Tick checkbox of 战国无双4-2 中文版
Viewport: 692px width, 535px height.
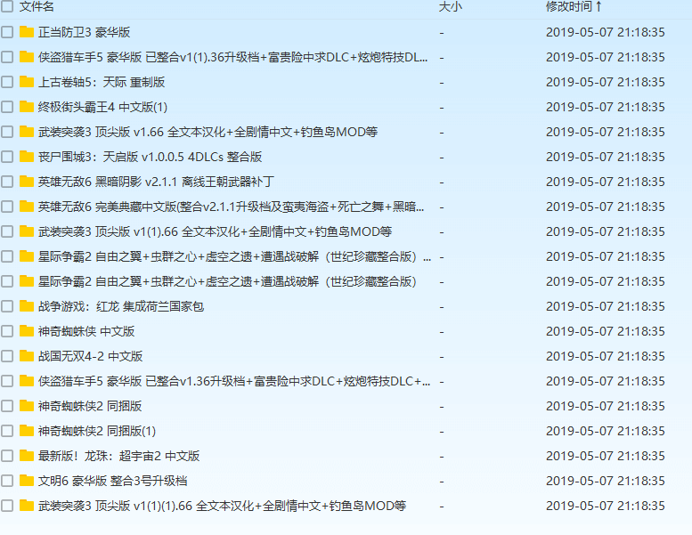coord(6,356)
